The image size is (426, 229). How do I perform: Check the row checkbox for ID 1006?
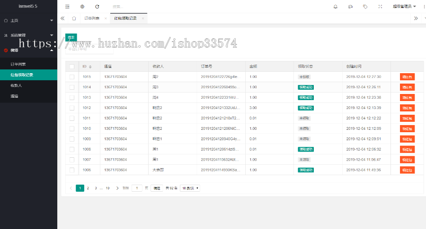pos(72,170)
